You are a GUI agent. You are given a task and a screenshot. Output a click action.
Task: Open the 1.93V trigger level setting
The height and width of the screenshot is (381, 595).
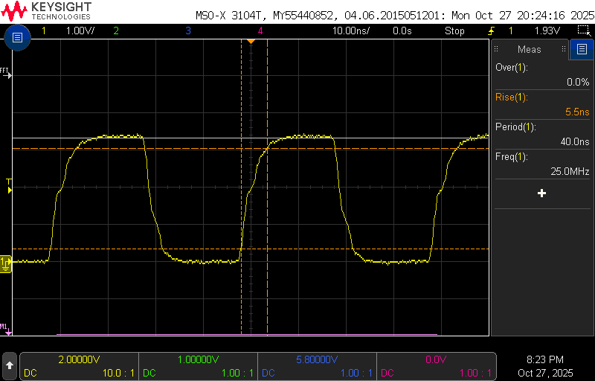click(547, 31)
